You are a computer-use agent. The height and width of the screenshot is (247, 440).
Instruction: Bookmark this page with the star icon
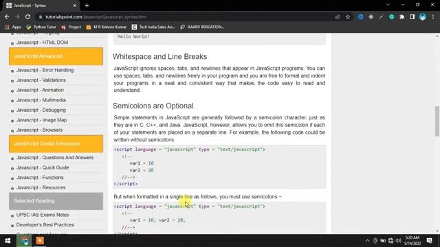[x=348, y=16]
